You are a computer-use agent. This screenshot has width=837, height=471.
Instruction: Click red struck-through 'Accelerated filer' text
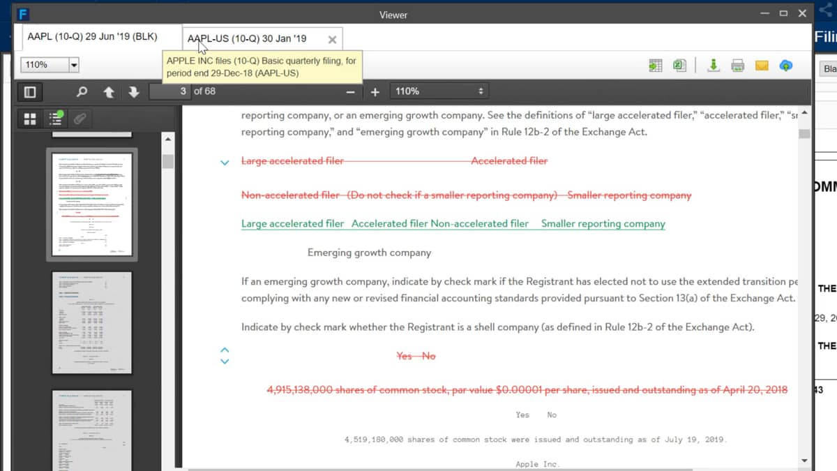pos(509,161)
